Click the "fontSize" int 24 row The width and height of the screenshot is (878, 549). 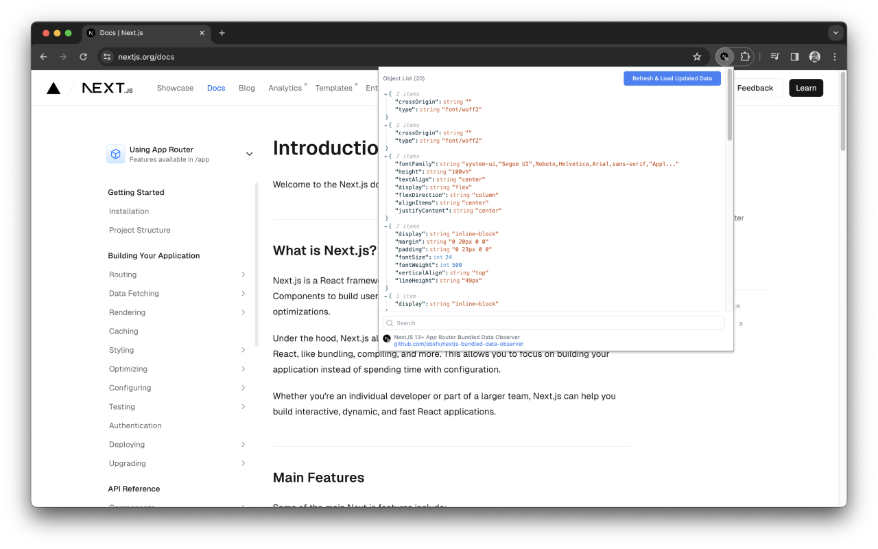pos(423,257)
